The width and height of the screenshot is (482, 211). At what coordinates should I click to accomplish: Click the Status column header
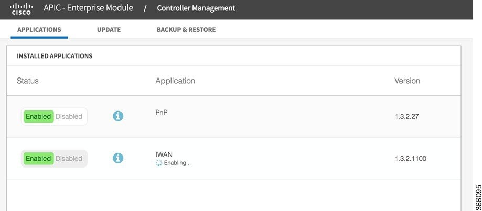click(28, 81)
